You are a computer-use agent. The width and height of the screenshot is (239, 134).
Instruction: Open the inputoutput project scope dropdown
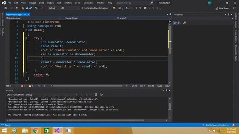[x=33, y=18]
